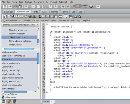Screen dimensions: 130x104
Task: Open preferences with gear icon
Action: [98, 6]
